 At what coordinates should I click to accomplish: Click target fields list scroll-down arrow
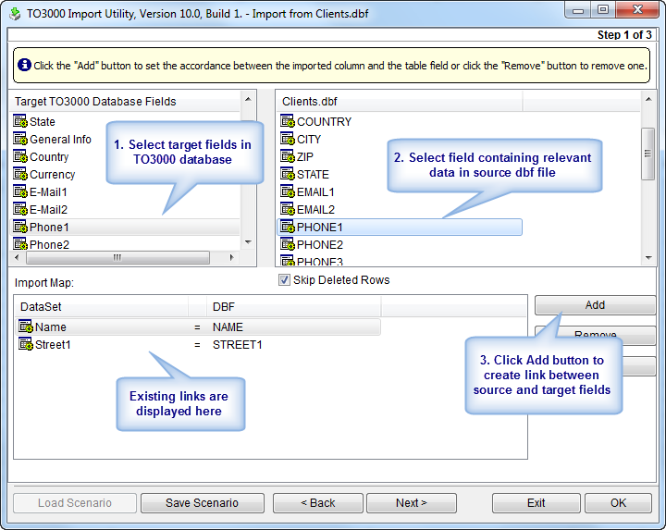(x=249, y=242)
